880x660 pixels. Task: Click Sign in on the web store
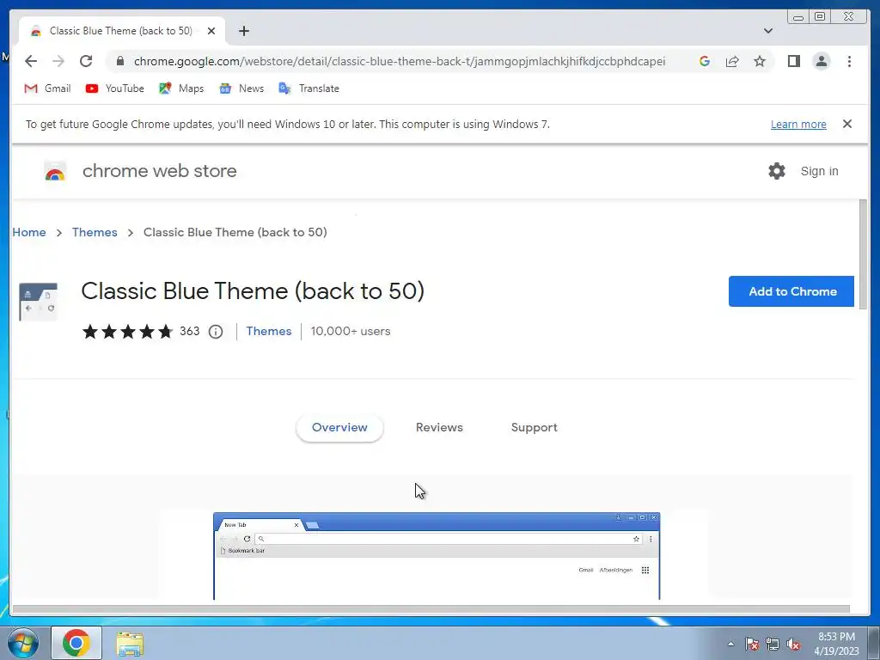click(x=819, y=171)
